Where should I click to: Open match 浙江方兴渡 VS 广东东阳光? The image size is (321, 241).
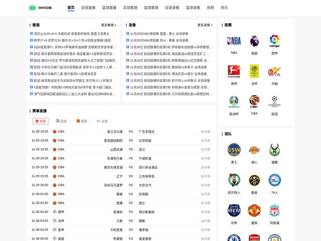121,132
